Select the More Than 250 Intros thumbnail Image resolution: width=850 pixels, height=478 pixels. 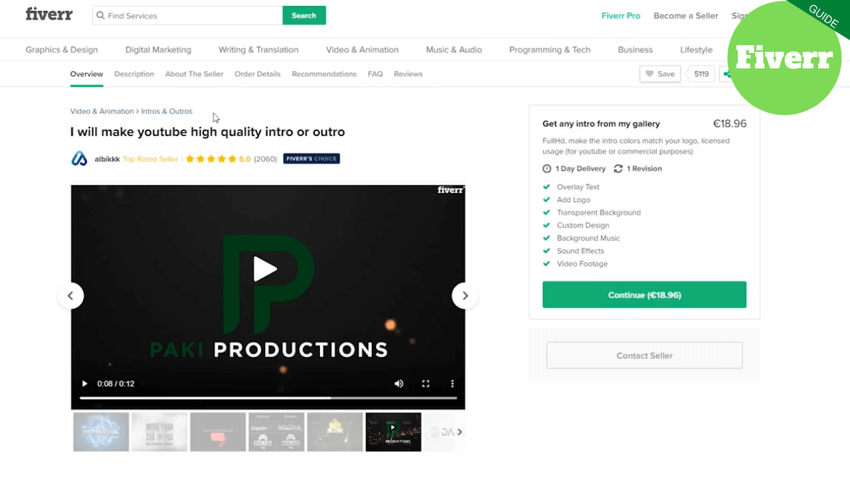coord(159,432)
